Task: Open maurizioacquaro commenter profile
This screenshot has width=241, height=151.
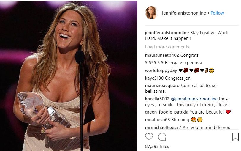Action: (162, 86)
